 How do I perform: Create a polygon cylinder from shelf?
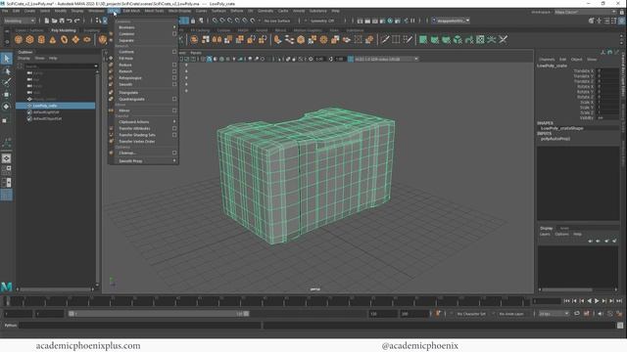pyautogui.click(x=41, y=39)
